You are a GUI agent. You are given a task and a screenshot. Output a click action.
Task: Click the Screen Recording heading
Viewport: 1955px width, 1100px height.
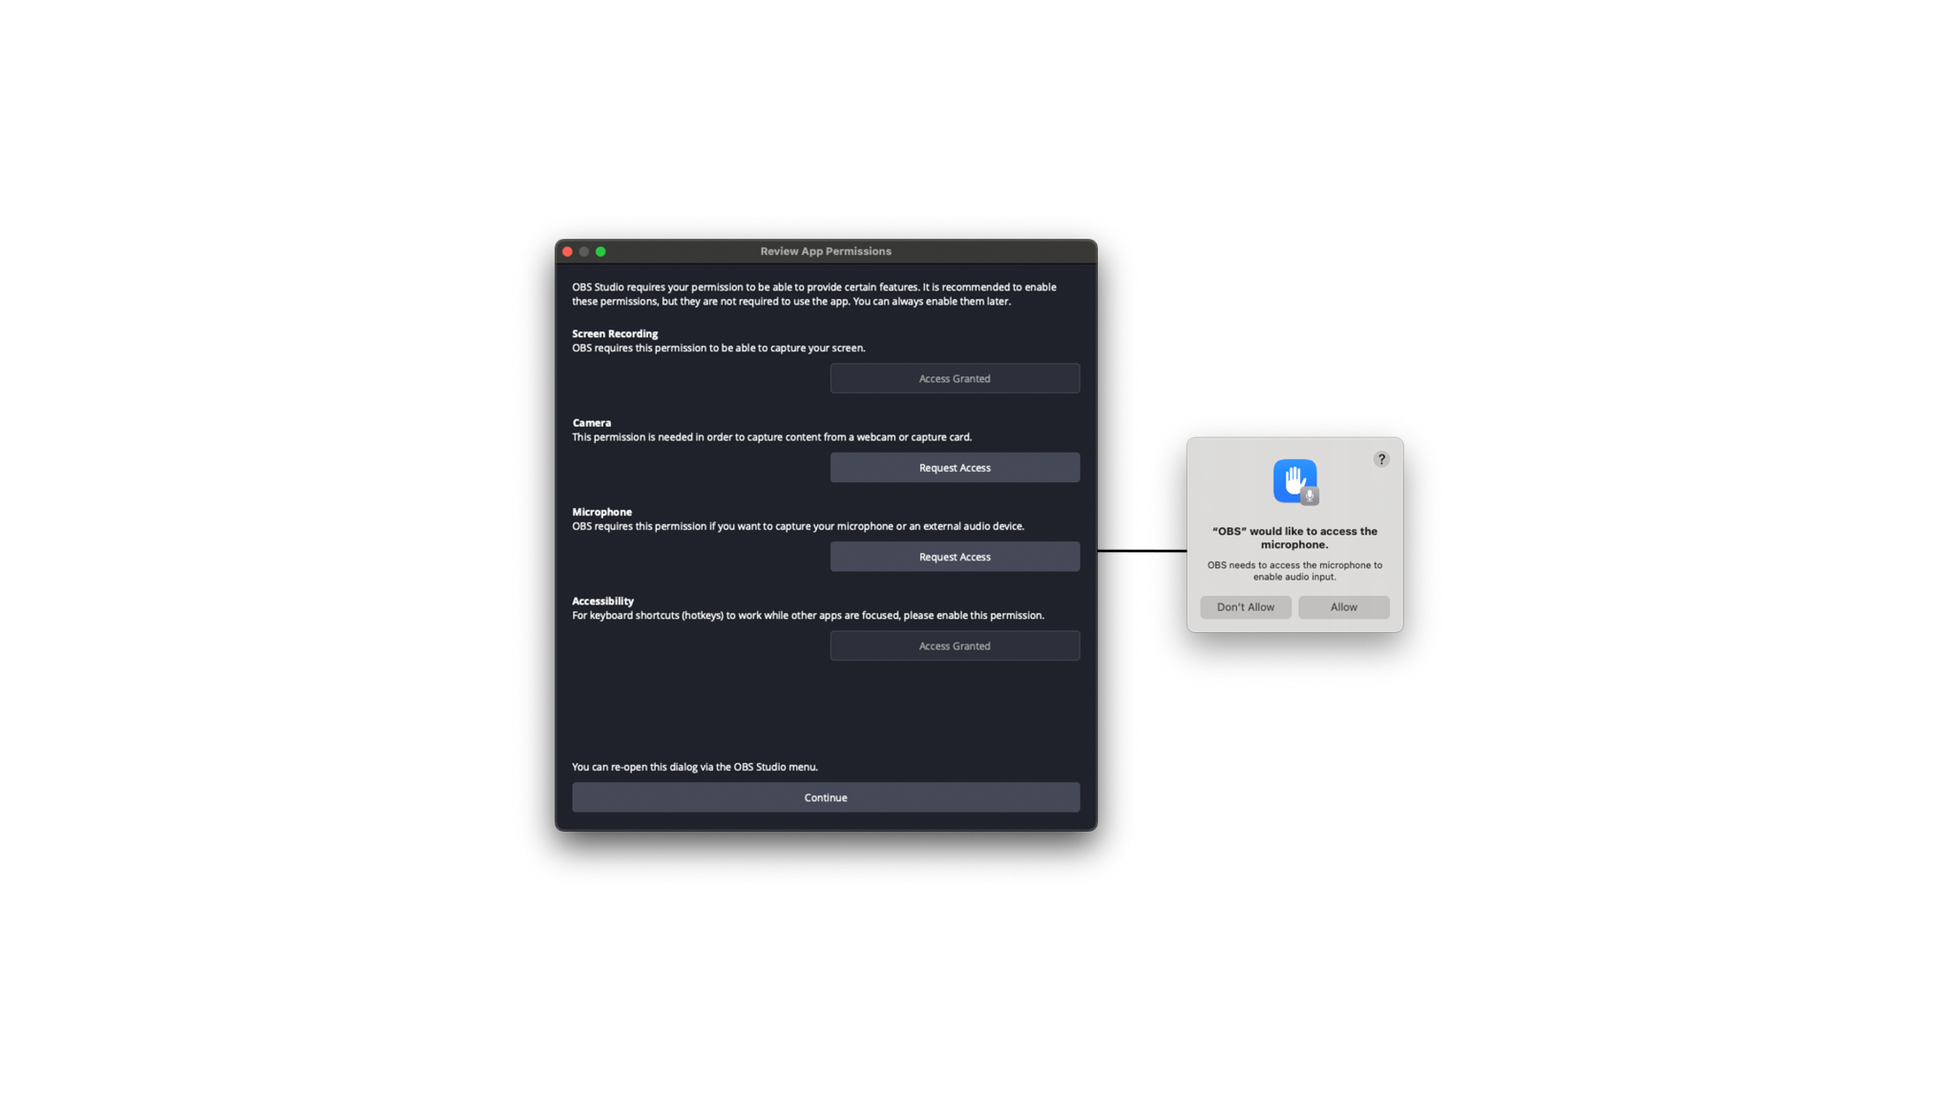pos(615,333)
